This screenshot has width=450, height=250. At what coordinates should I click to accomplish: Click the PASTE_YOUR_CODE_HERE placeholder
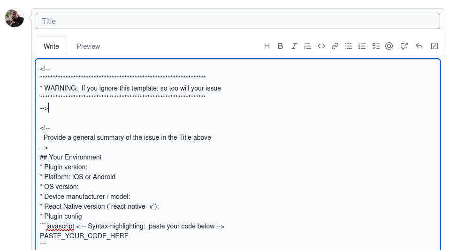pos(84,236)
